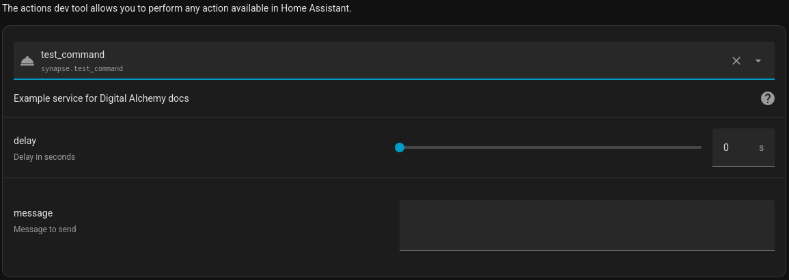This screenshot has width=789, height=280.
Task: Click the service bell icon beside test_command
Action: [27, 61]
